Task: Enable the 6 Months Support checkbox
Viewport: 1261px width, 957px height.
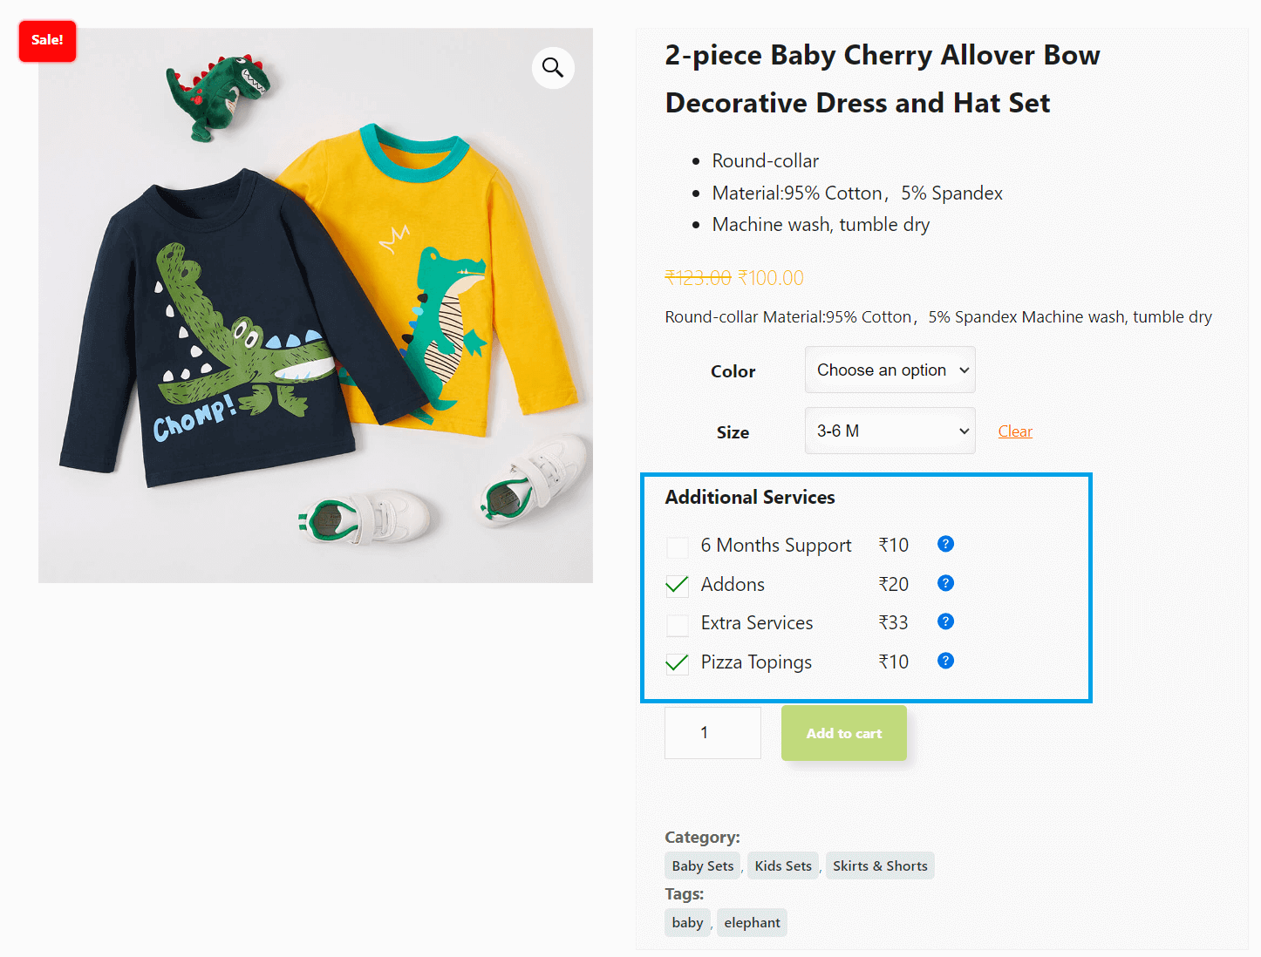Action: [678, 547]
